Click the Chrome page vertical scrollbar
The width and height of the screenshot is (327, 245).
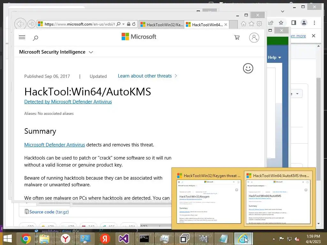pos(318,129)
